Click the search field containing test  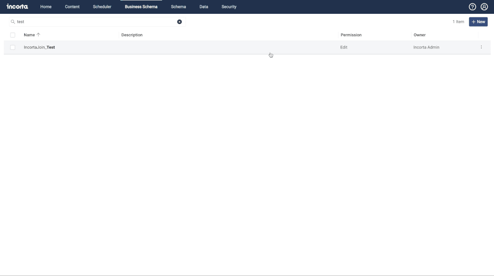(x=94, y=22)
